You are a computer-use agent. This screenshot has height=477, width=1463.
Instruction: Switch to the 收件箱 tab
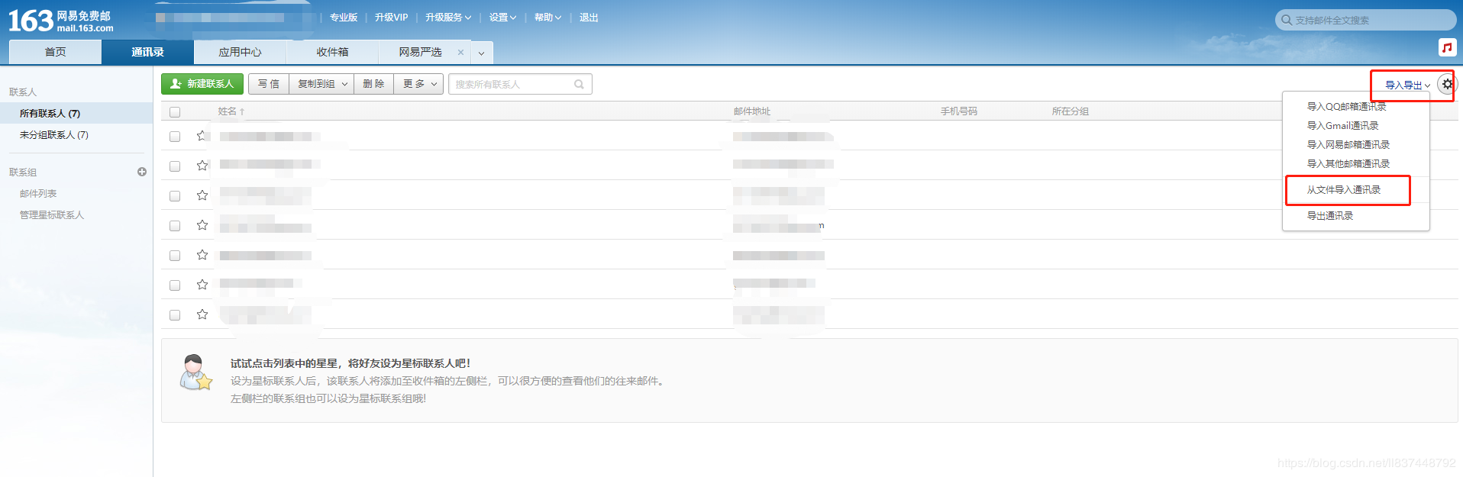(332, 52)
